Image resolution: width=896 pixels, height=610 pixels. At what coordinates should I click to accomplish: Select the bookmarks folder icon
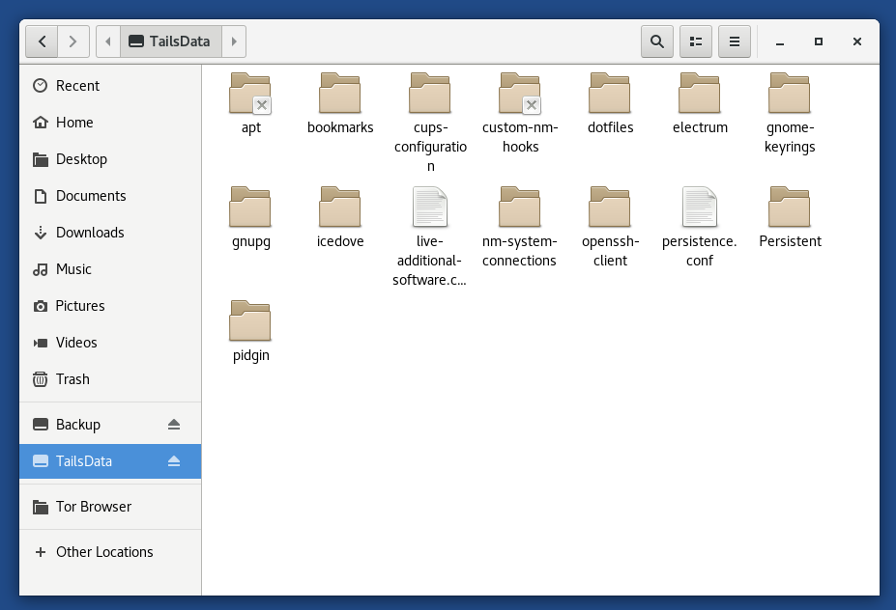pyautogui.click(x=340, y=93)
